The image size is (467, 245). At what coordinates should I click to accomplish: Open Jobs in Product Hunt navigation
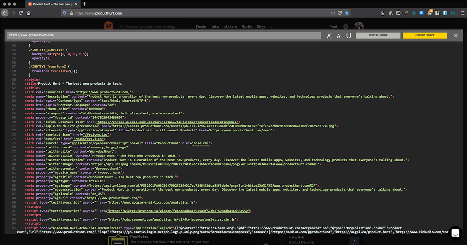coord(215,27)
